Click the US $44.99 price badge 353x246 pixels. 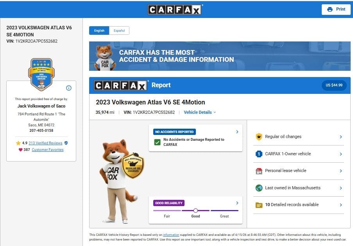(334, 85)
